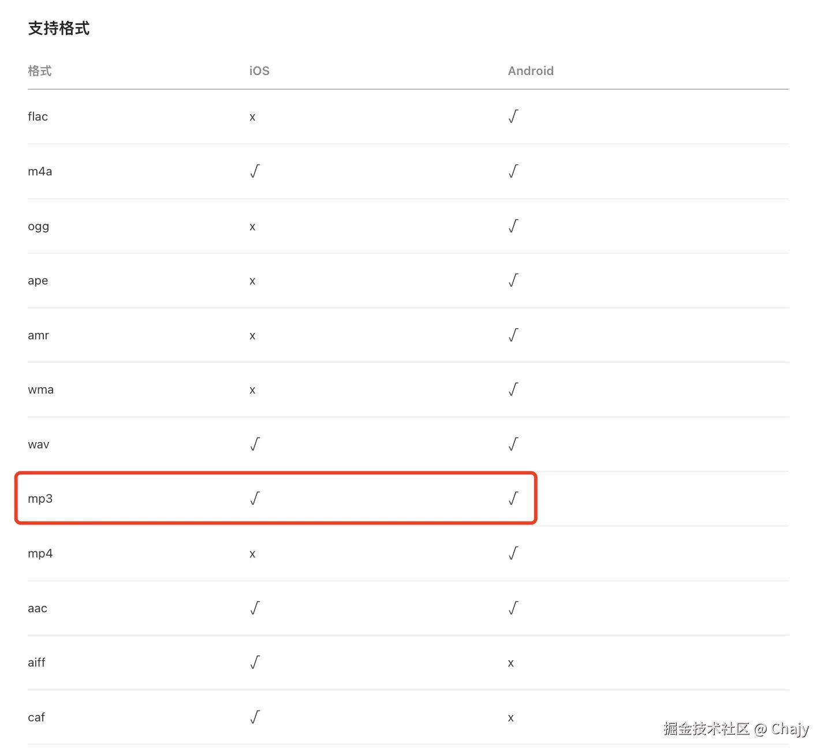Click the iOS check mark for wav
This screenshot has height=756, width=828.
click(255, 444)
